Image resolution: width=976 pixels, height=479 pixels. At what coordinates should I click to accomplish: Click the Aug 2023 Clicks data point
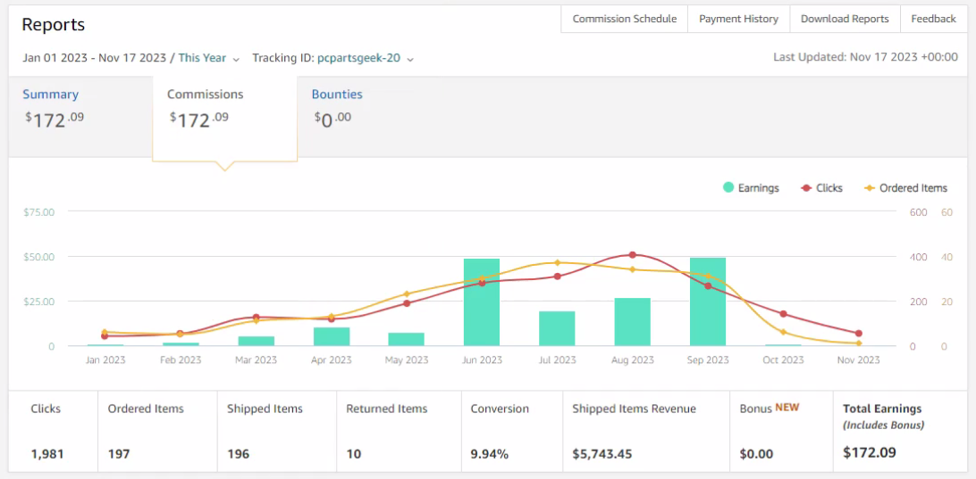click(633, 255)
